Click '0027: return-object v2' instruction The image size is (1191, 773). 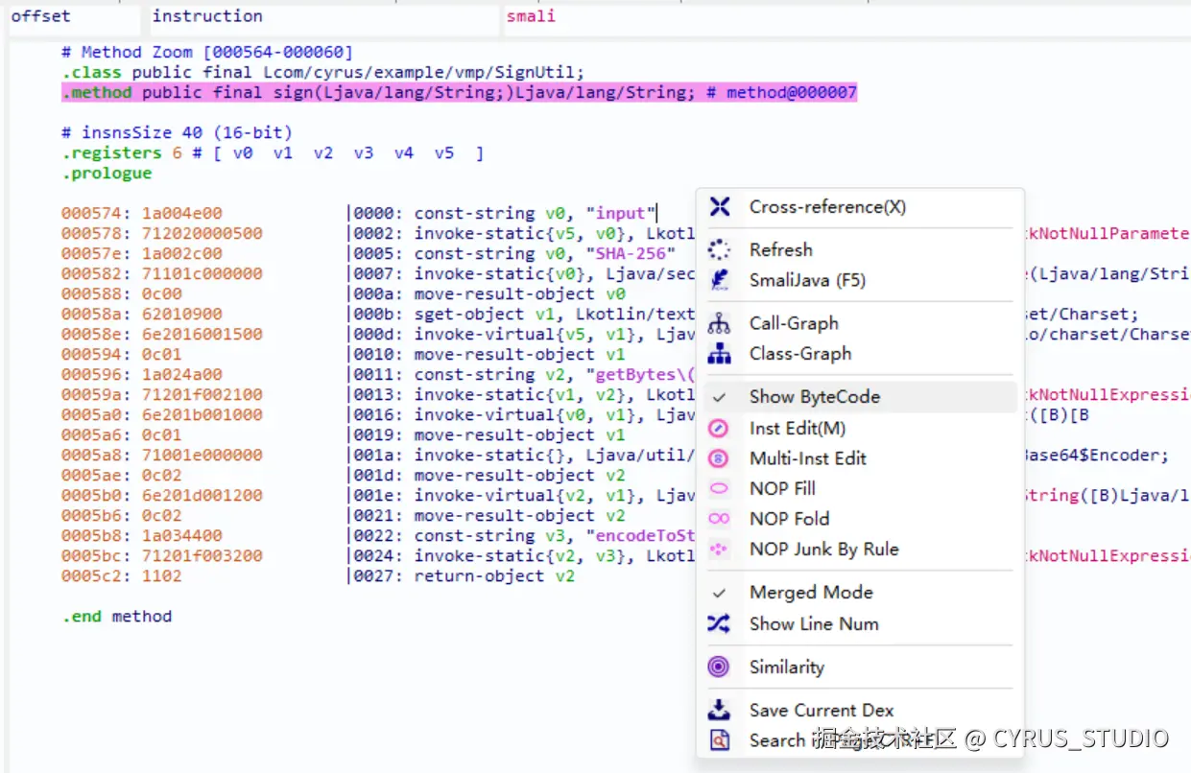[464, 575]
